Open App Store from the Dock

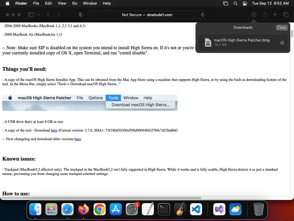[x=116, y=209]
